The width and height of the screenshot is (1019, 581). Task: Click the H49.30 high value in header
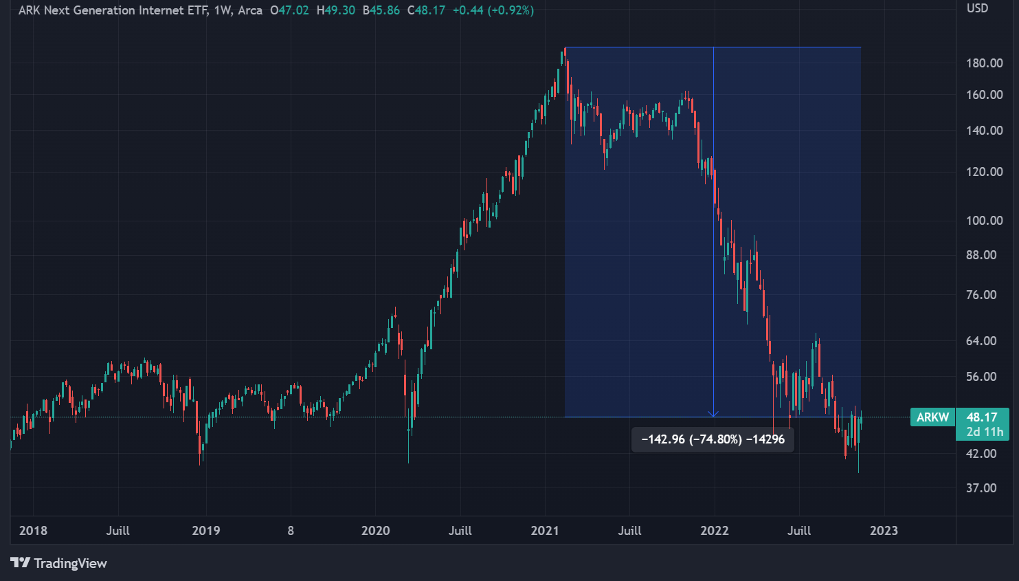pyautogui.click(x=336, y=10)
